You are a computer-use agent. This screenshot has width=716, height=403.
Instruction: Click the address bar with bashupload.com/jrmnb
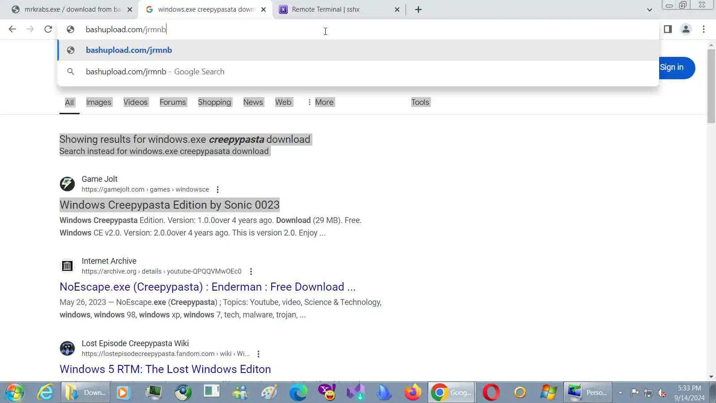coord(358,30)
